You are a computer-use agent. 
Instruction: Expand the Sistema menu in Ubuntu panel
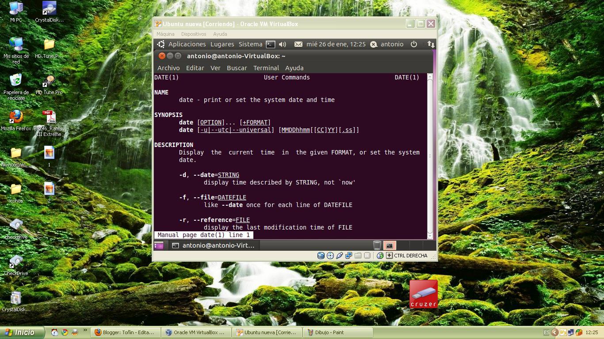[x=250, y=44]
